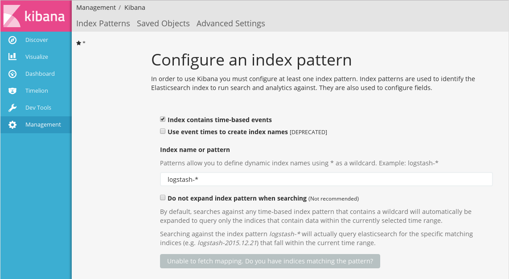This screenshot has height=279, width=509.
Task: Click the Visualize bar chart icon
Action: point(12,57)
